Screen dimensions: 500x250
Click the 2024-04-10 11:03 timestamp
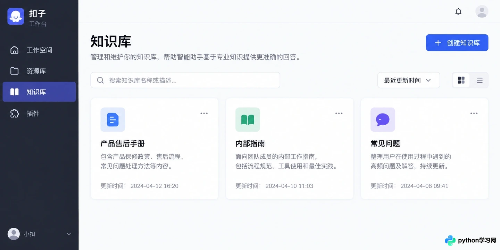290,186
